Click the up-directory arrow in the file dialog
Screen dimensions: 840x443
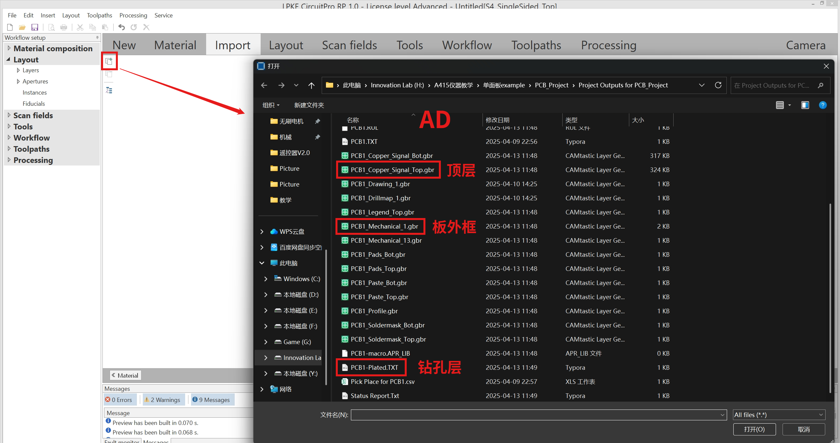(x=311, y=85)
